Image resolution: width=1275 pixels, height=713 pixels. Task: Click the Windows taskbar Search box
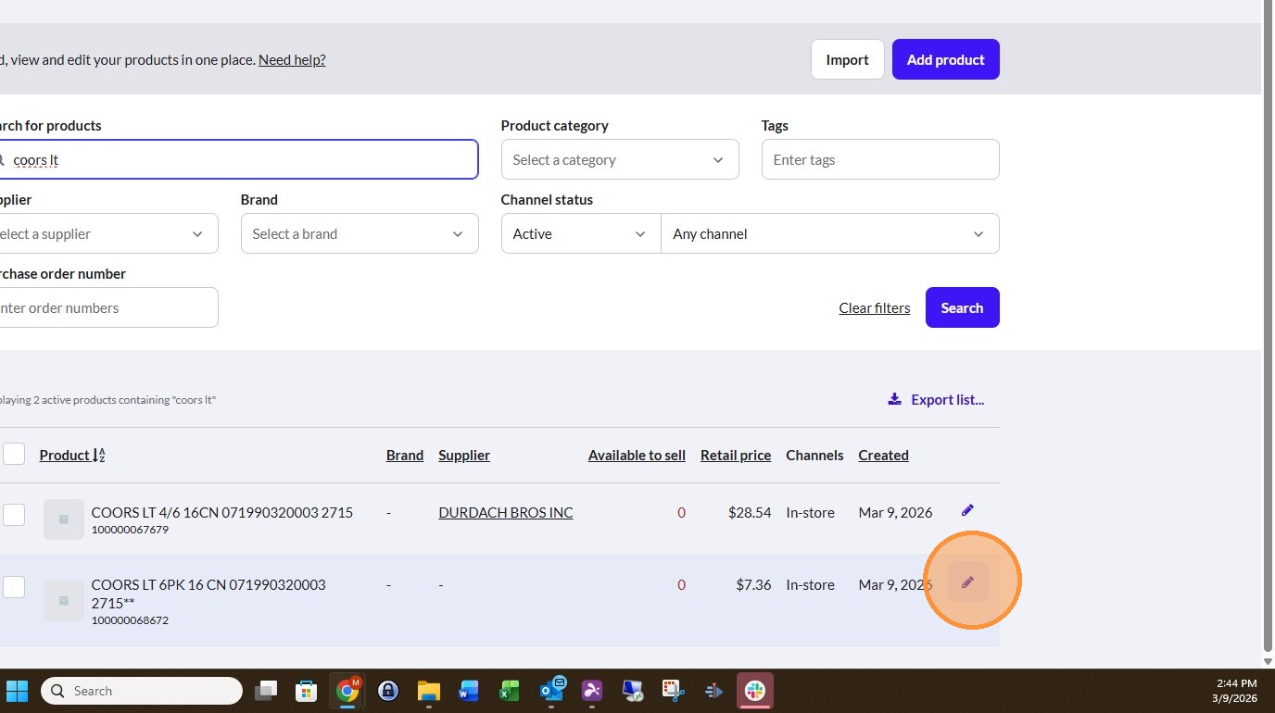point(142,691)
